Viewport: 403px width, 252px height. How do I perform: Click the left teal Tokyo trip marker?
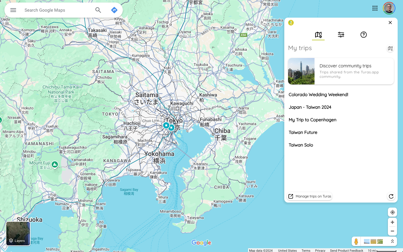pyautogui.click(x=166, y=125)
